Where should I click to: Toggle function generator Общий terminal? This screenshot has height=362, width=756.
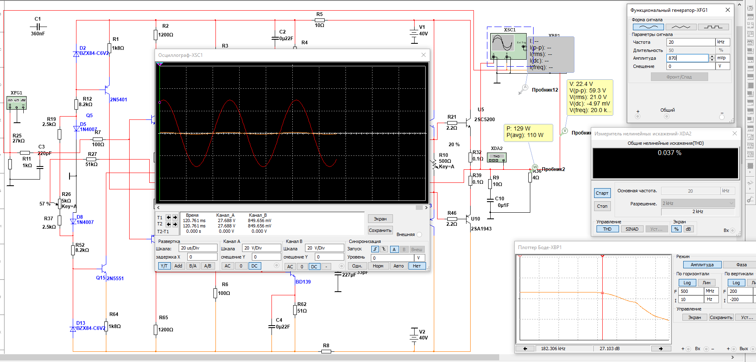(666, 117)
